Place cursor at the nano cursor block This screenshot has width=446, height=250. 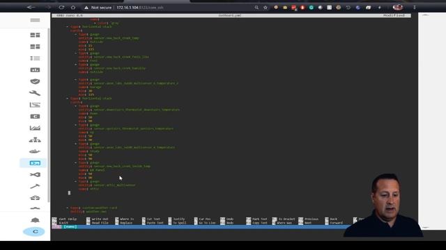click(69, 193)
